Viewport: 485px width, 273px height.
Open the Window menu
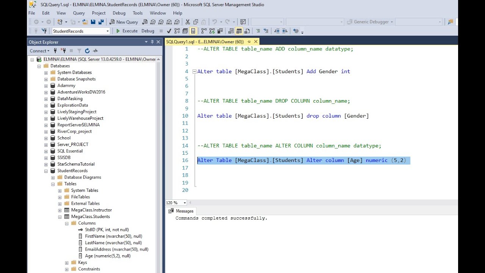point(158,13)
